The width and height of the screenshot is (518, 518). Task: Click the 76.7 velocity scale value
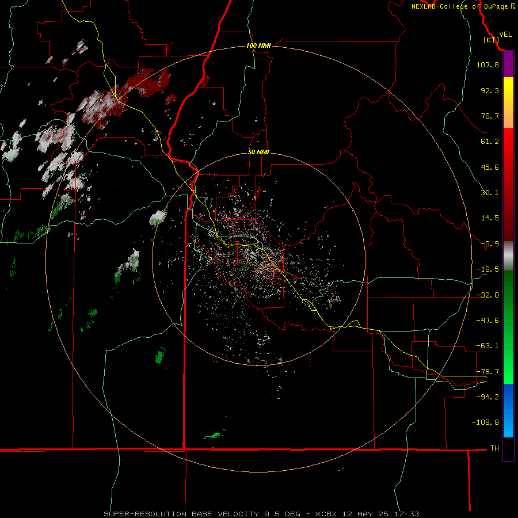pyautogui.click(x=490, y=116)
